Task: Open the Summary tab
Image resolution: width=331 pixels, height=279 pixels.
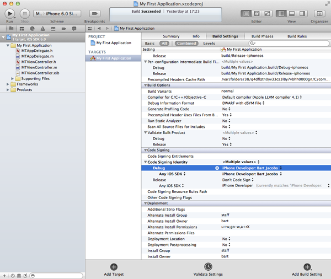Action: tap(171, 36)
